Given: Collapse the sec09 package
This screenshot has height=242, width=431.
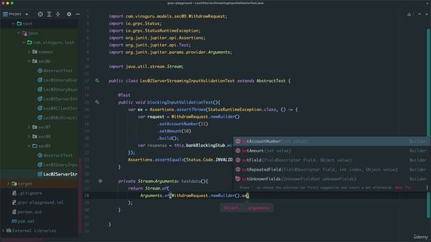Looking at the screenshot, I should pyautogui.click(x=29, y=146).
